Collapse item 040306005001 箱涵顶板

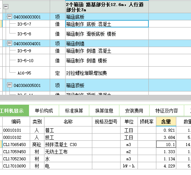tap(9, 85)
